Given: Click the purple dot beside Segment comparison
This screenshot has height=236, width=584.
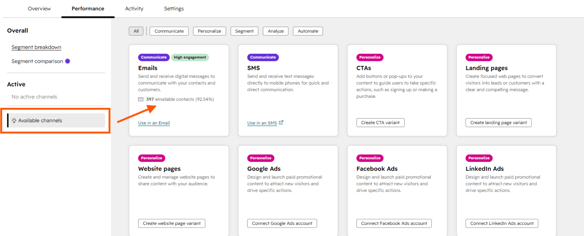Looking at the screenshot, I should (68, 61).
